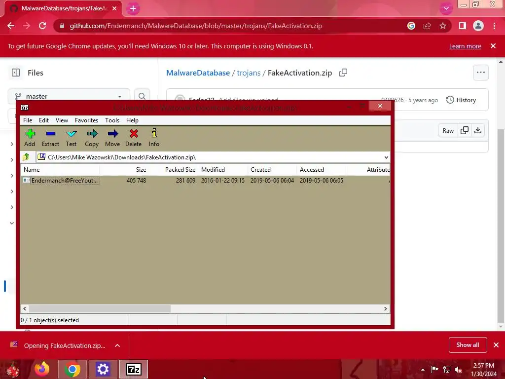Viewport: 505px width, 379px height.
Task: Sort by the Modified column header
Action: pos(222,170)
